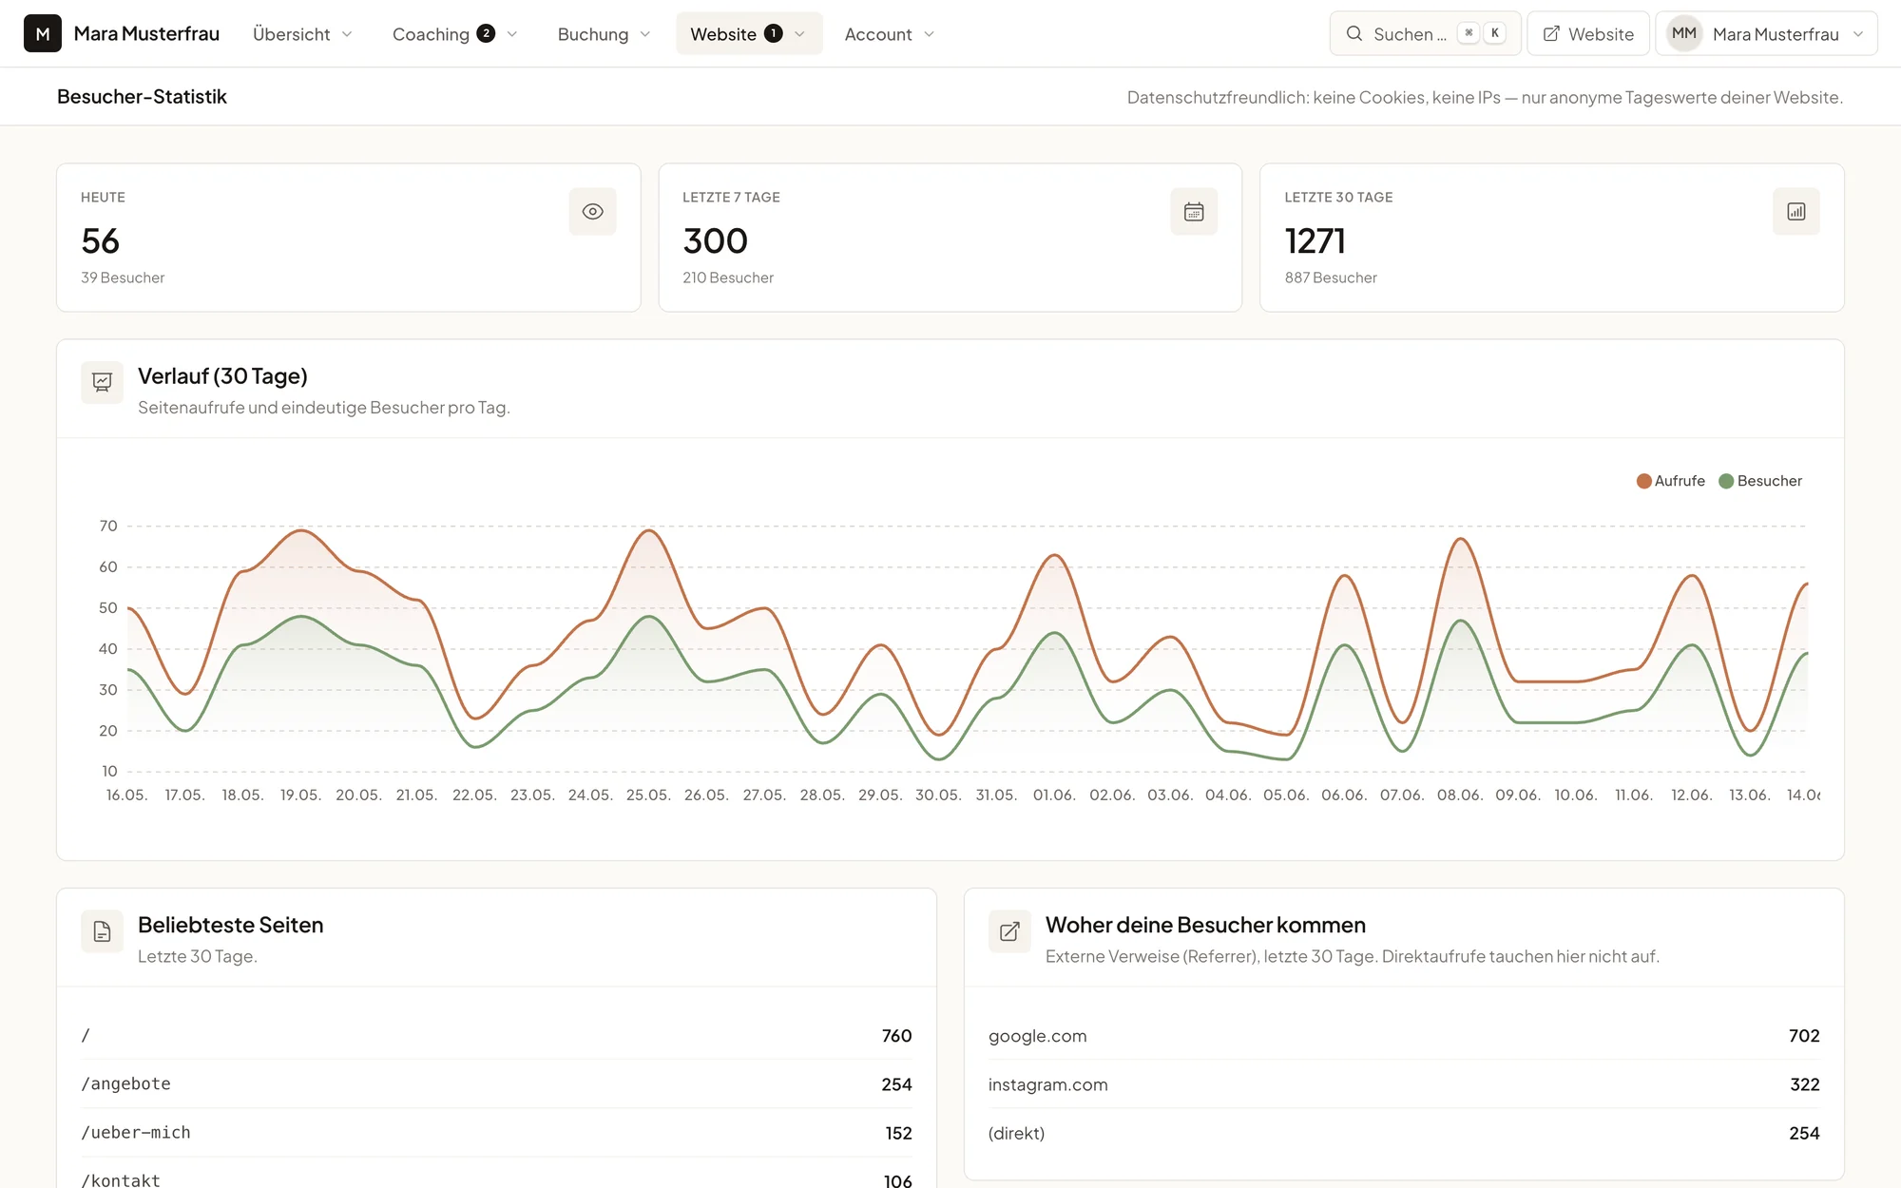Select the /angebote page row
Screen dimensions: 1901x1188
coord(496,1084)
